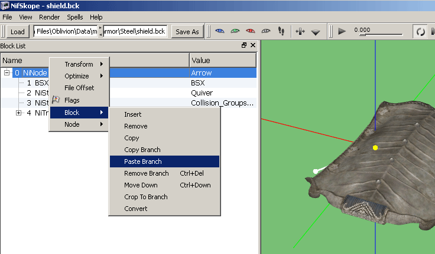Toggle the animation loop button
Screen dimensions: 435x254
(x=420, y=32)
